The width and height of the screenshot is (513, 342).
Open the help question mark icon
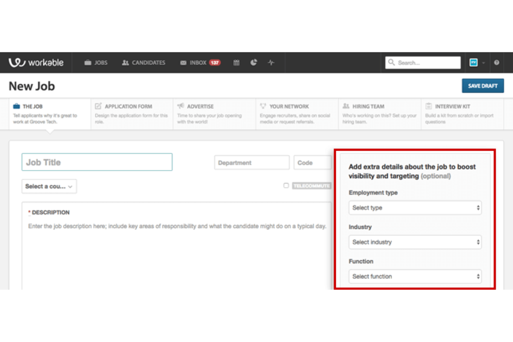coord(496,63)
